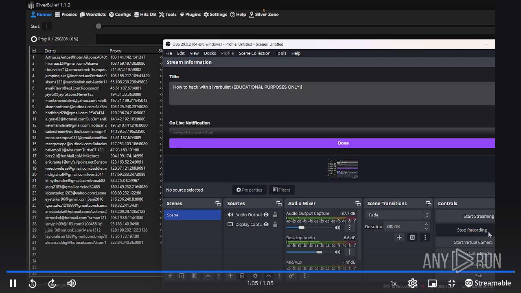Open SilverBullet Runner tab
Viewport: 521px width, 293px height.
click(42, 14)
